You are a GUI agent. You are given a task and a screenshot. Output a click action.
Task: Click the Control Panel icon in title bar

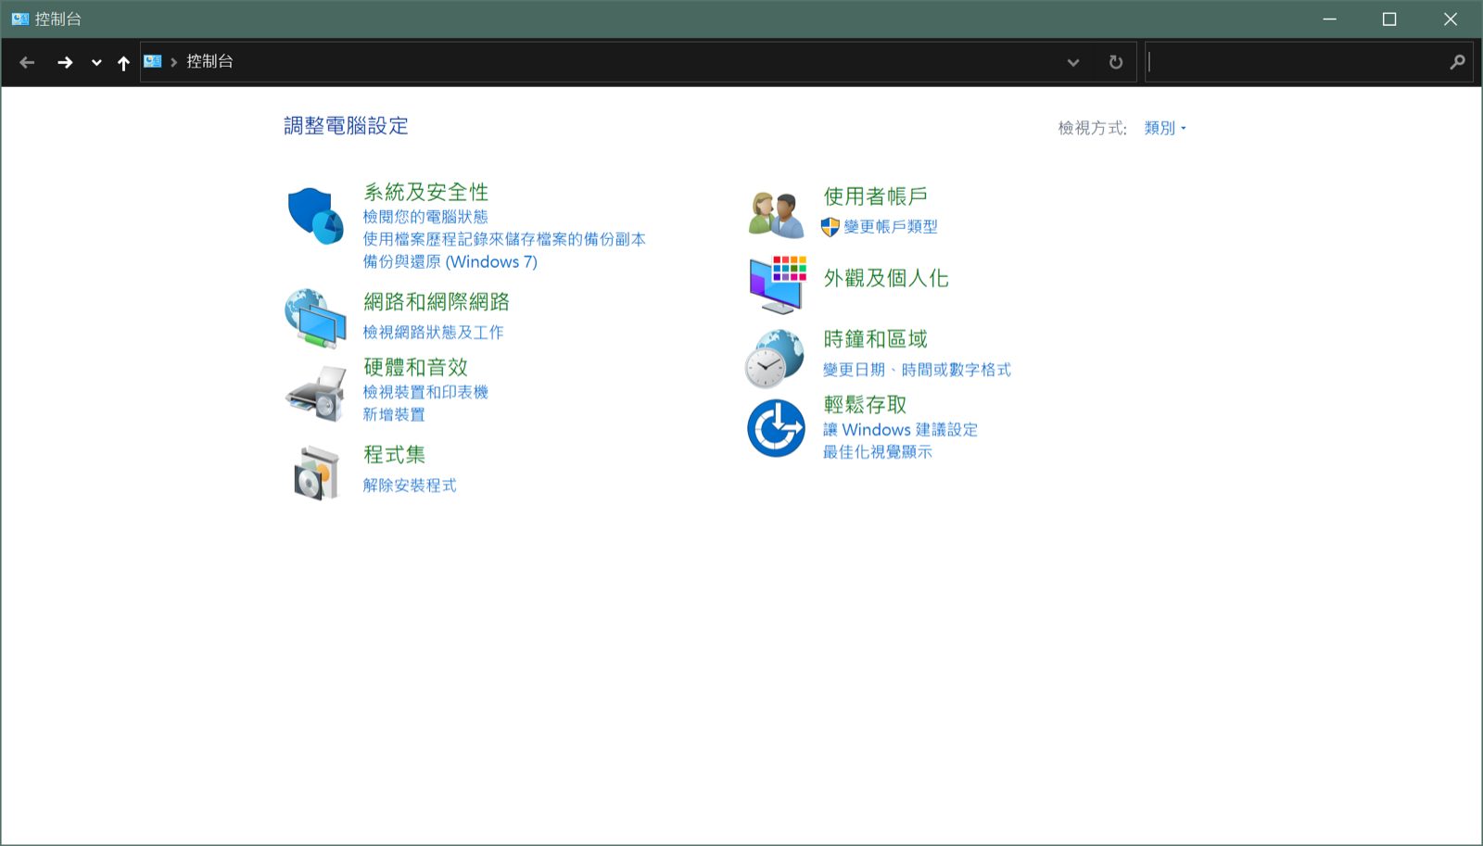20,19
